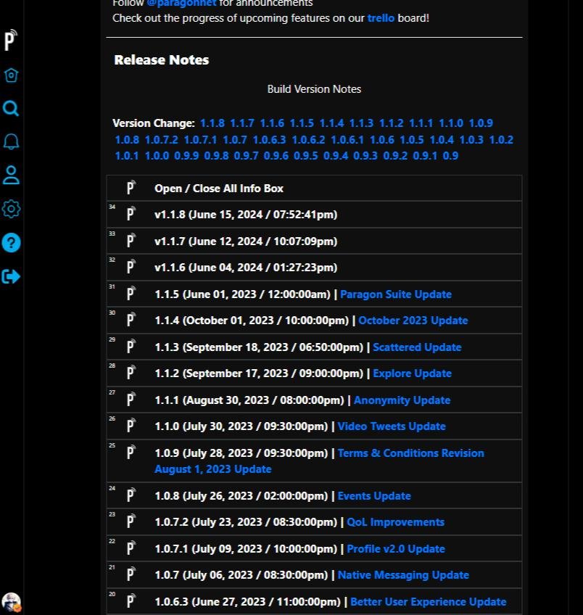Screen dimensions: 583x615
Task: Open Terms & Conditions Revision link
Action: pyautogui.click(x=410, y=453)
